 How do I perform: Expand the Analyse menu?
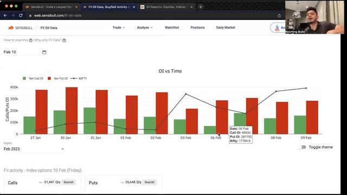tap(145, 28)
